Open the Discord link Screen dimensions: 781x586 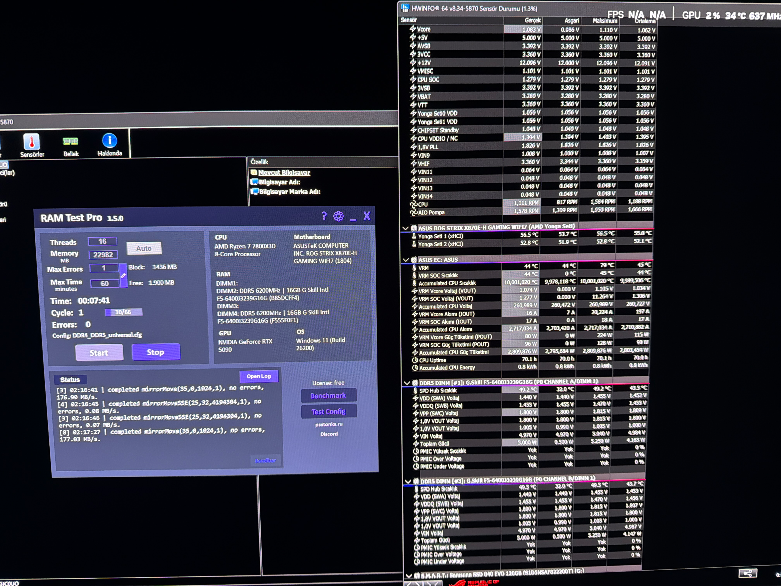329,434
